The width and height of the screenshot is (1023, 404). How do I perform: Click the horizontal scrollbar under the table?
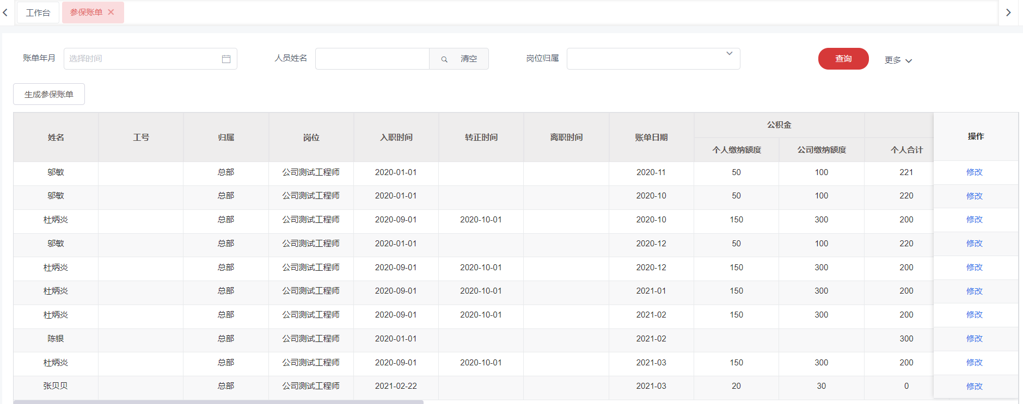218,402
